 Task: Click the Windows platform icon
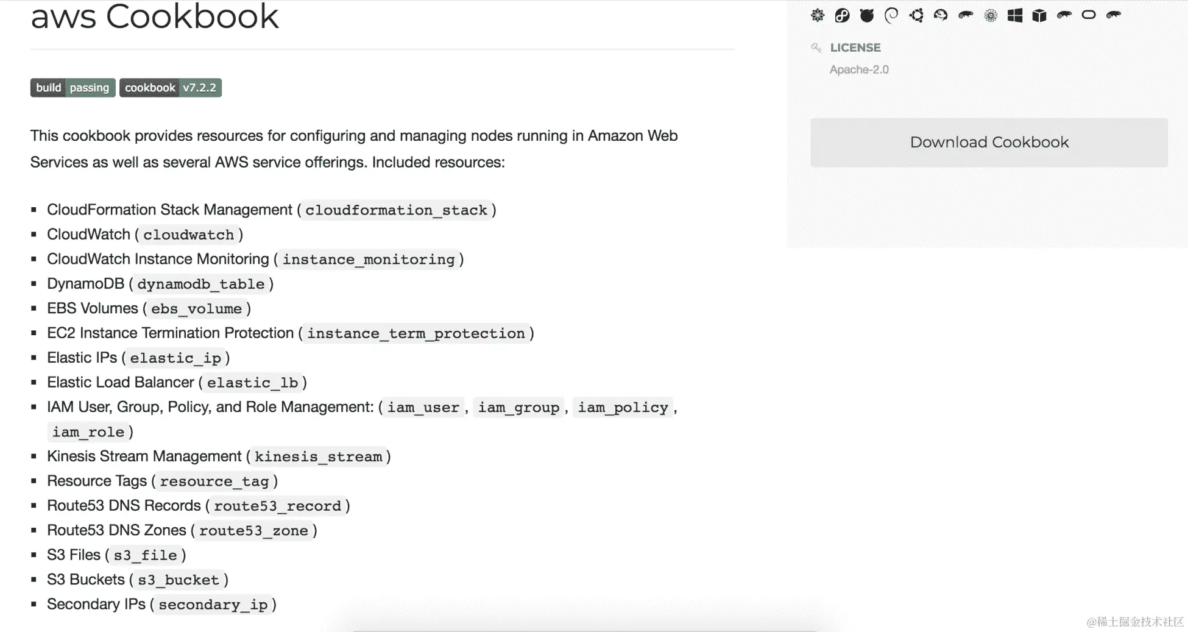tap(1015, 15)
